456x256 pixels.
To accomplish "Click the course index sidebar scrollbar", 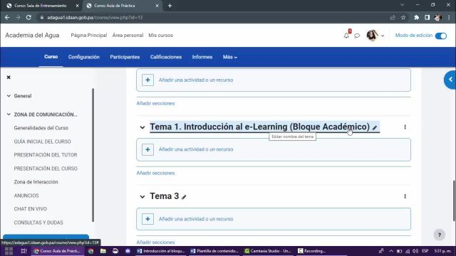I will pyautogui.click(x=93, y=155).
